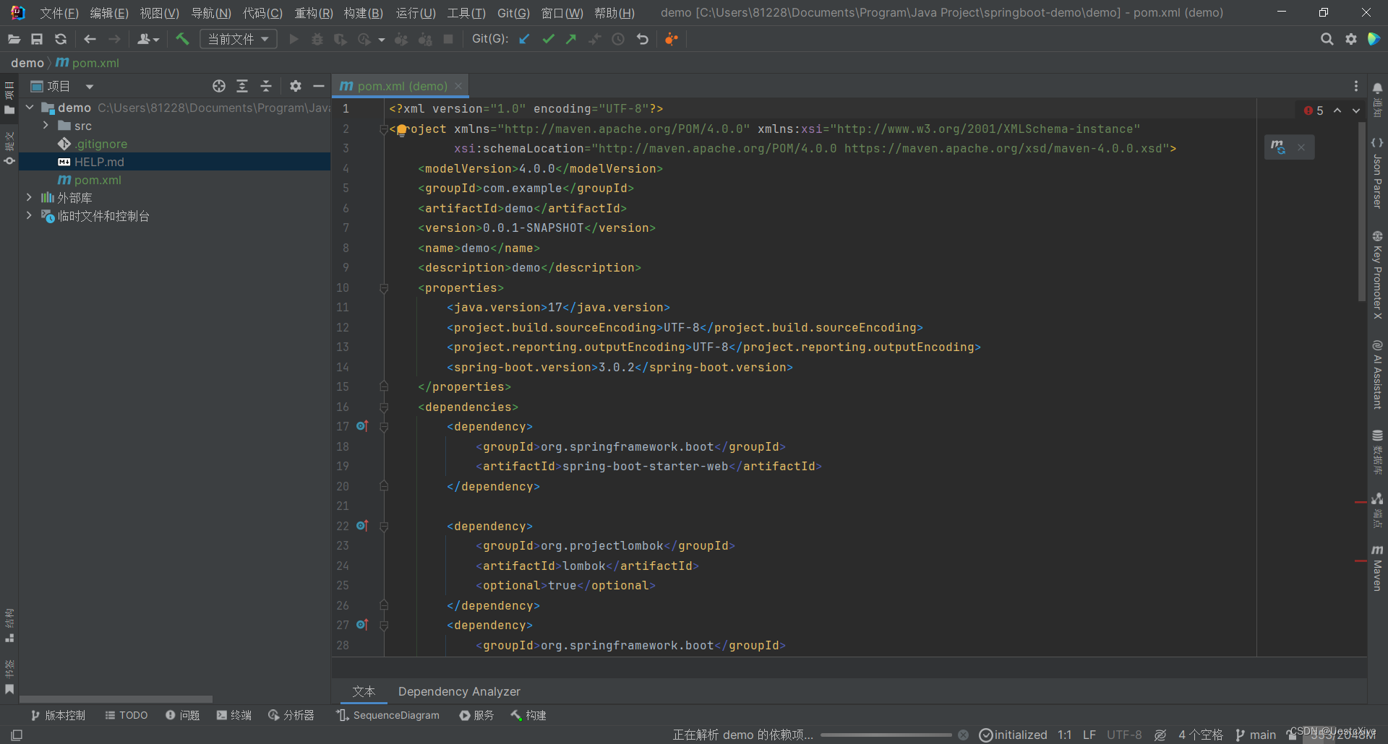Open Git(G) menu
The image size is (1388, 744).
tap(513, 13)
